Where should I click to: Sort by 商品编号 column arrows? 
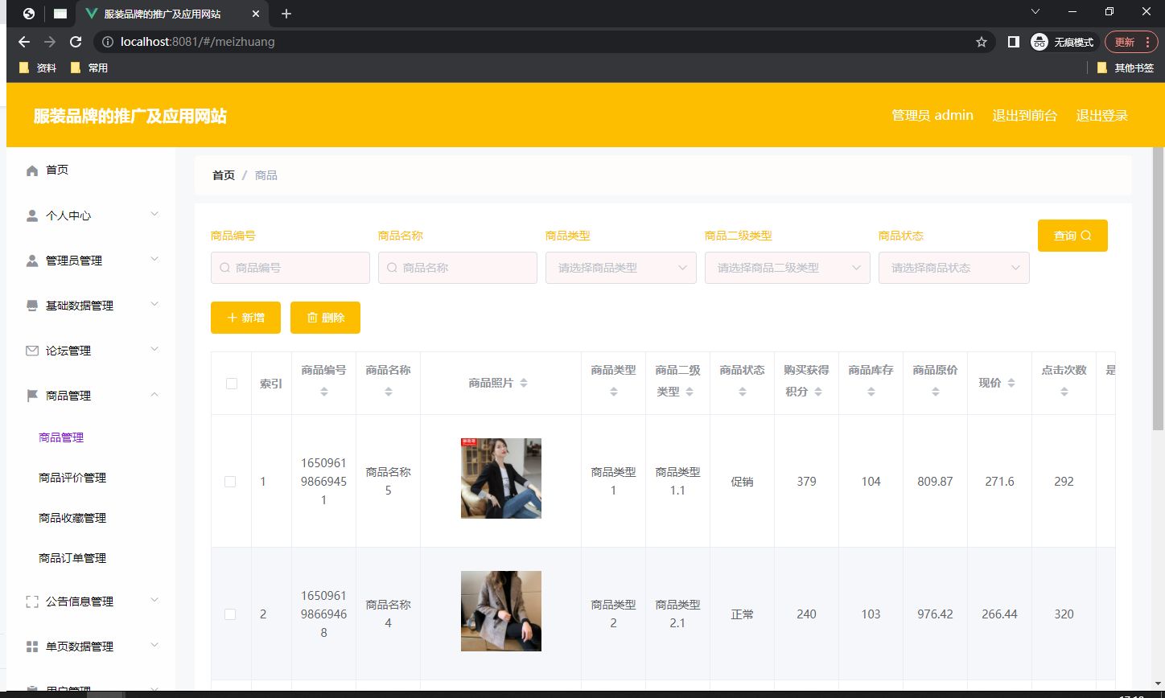click(324, 392)
